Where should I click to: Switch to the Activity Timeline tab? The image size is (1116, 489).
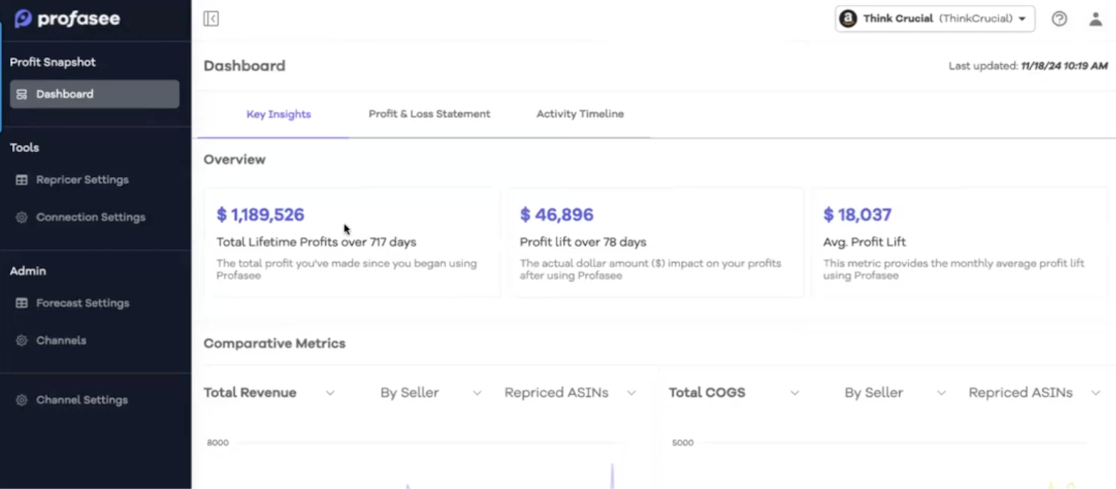tap(580, 114)
